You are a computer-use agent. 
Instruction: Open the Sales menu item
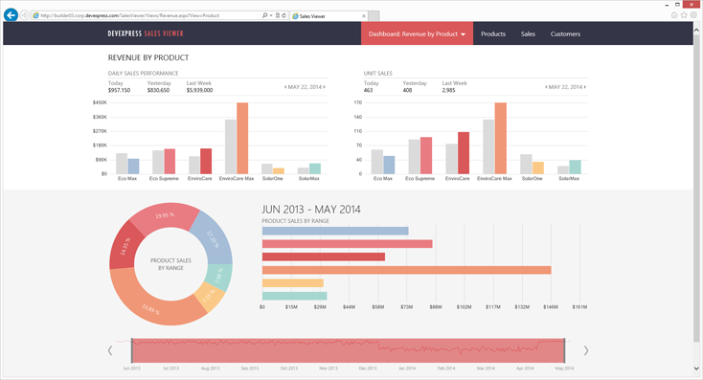[x=528, y=34]
